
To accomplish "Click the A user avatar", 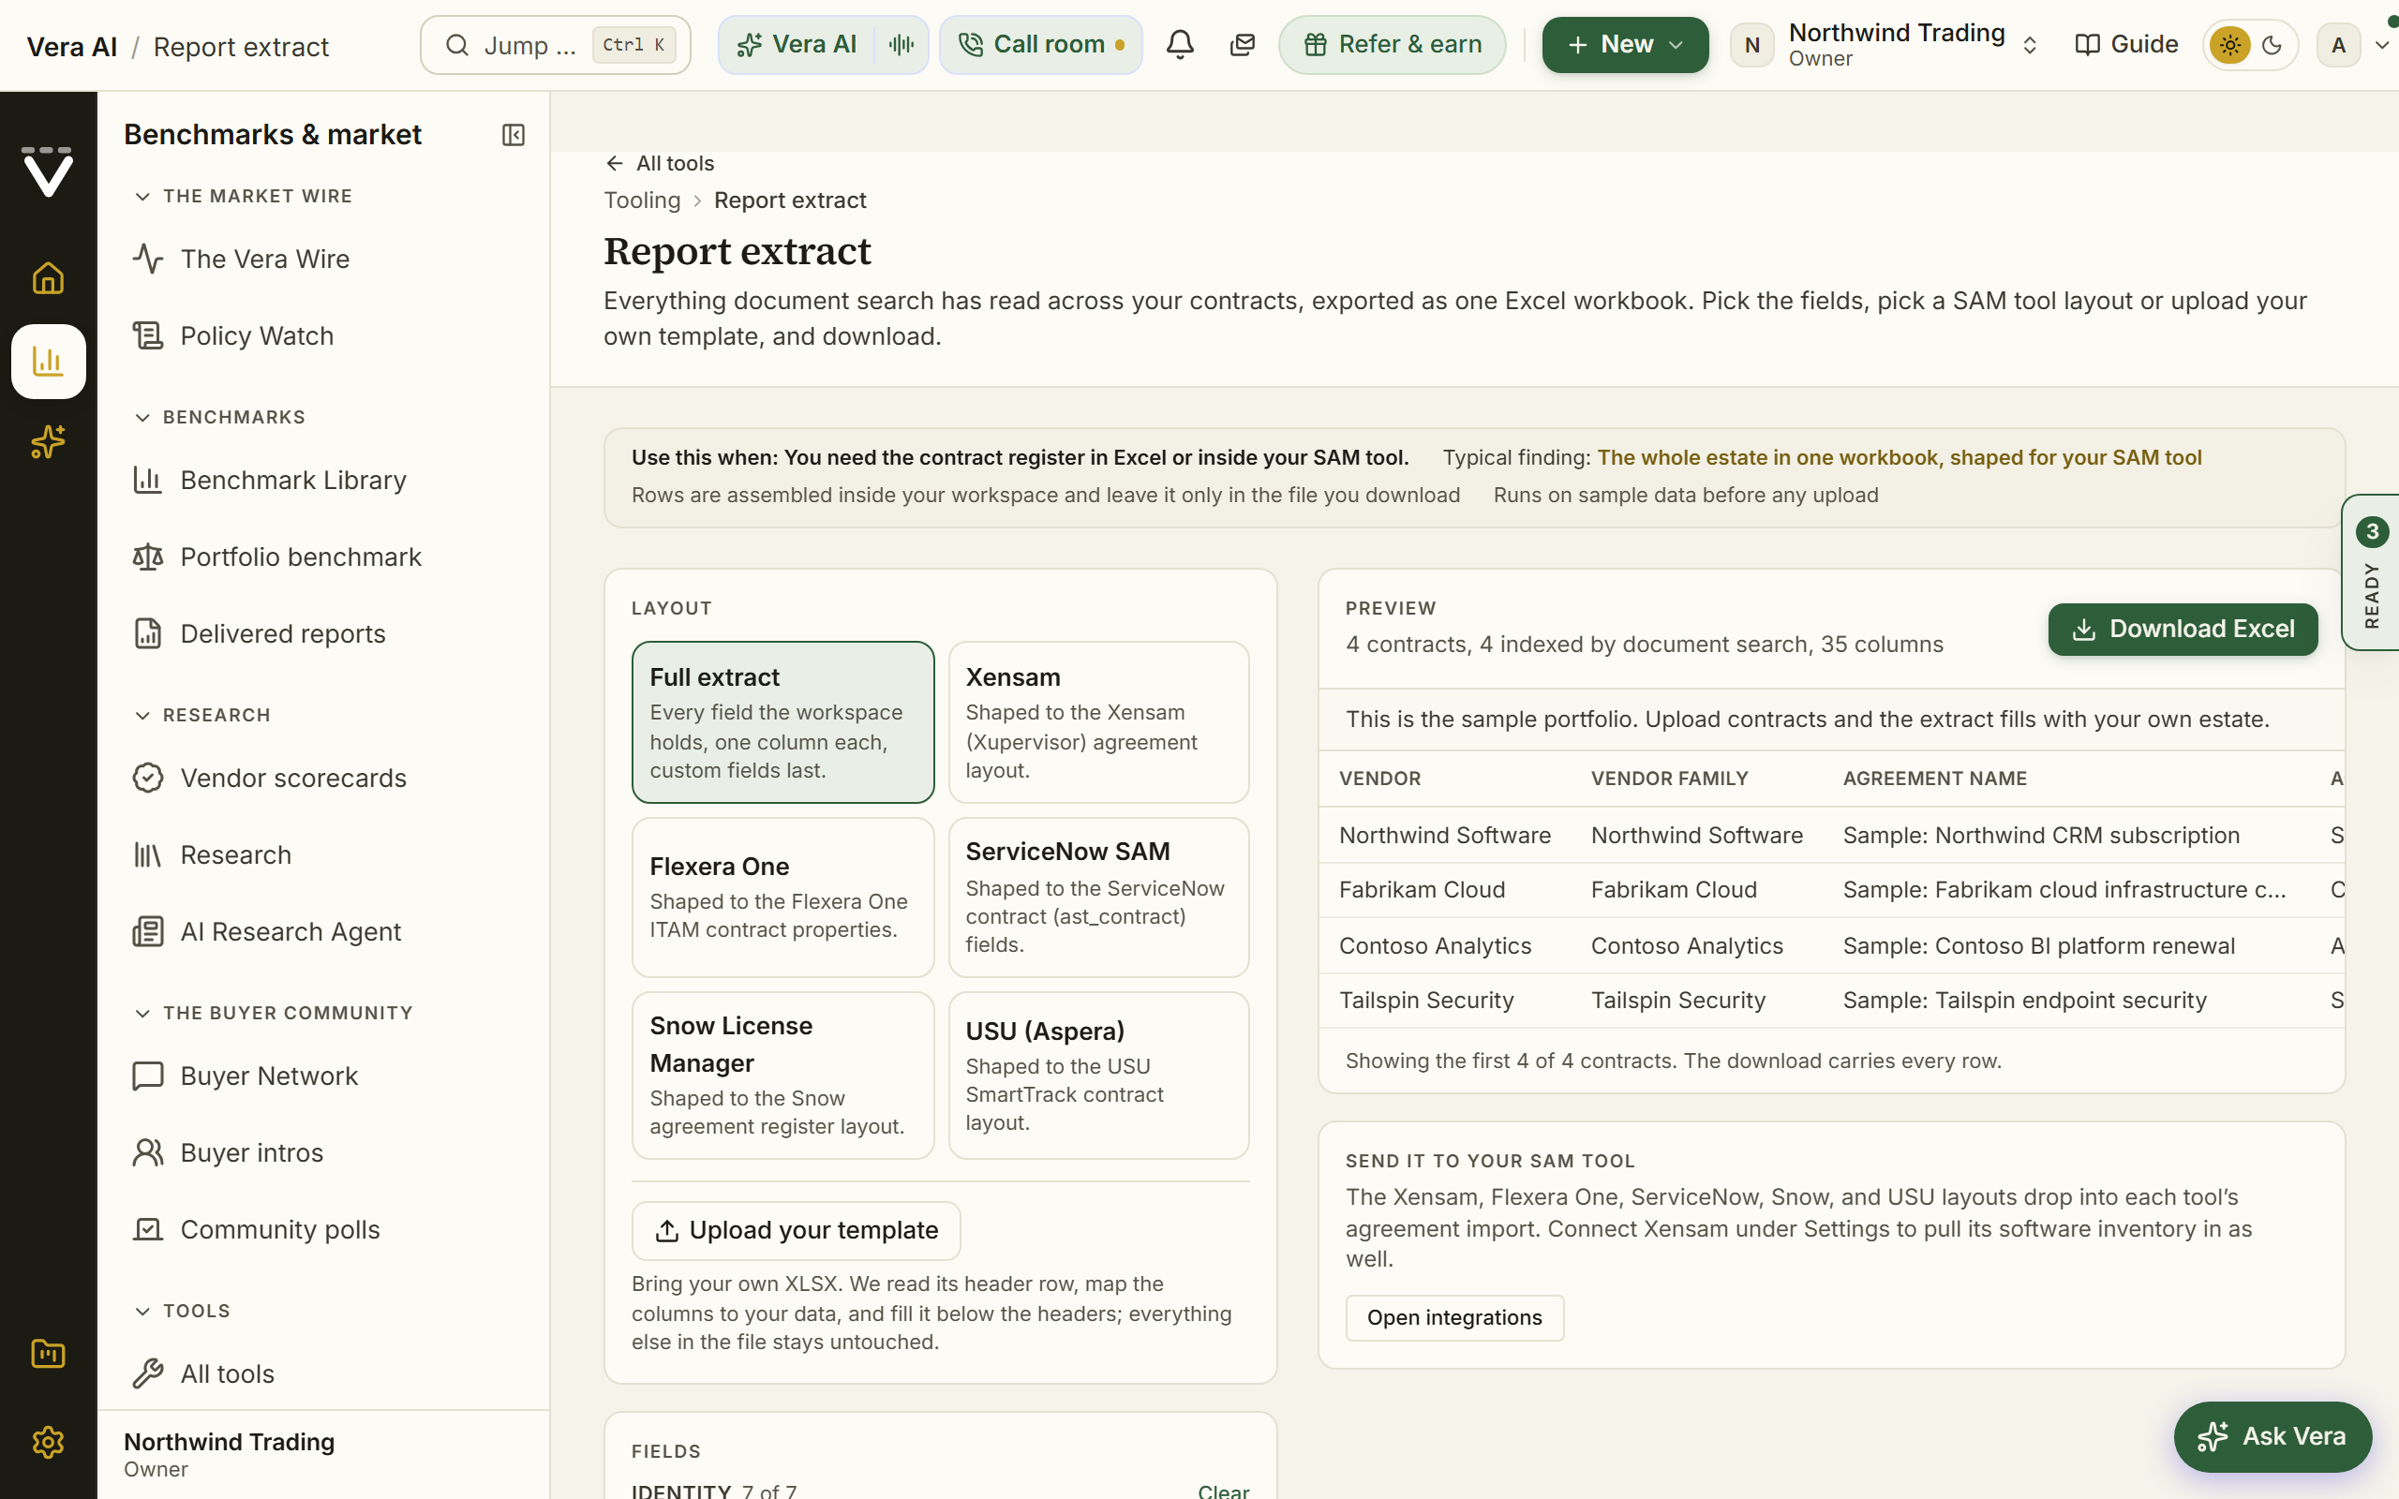I will point(2338,45).
